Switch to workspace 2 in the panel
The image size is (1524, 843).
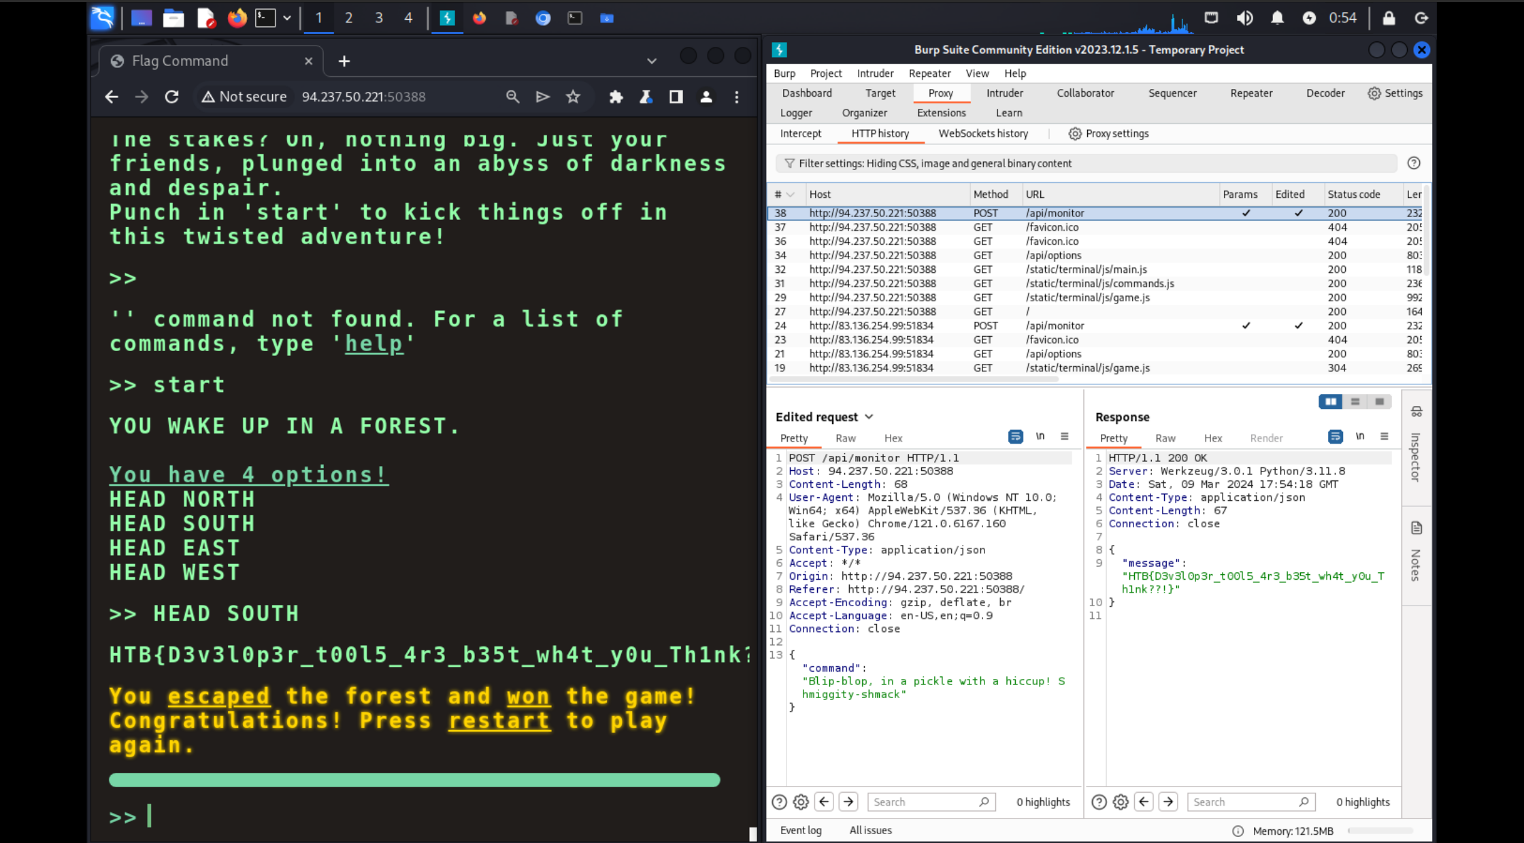click(x=348, y=18)
